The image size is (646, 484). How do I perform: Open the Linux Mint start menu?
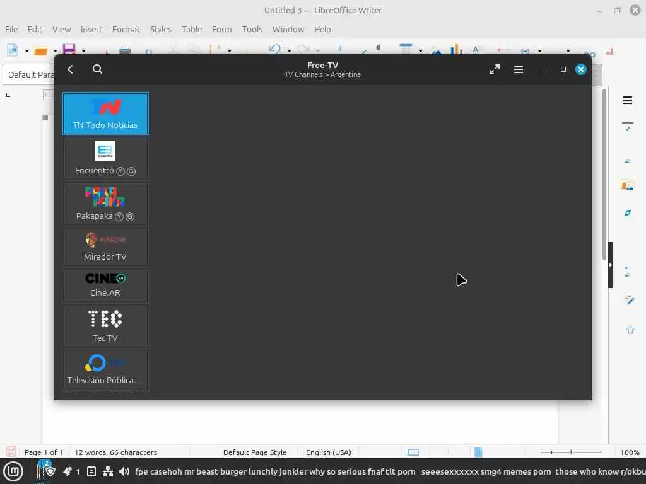tap(13, 471)
